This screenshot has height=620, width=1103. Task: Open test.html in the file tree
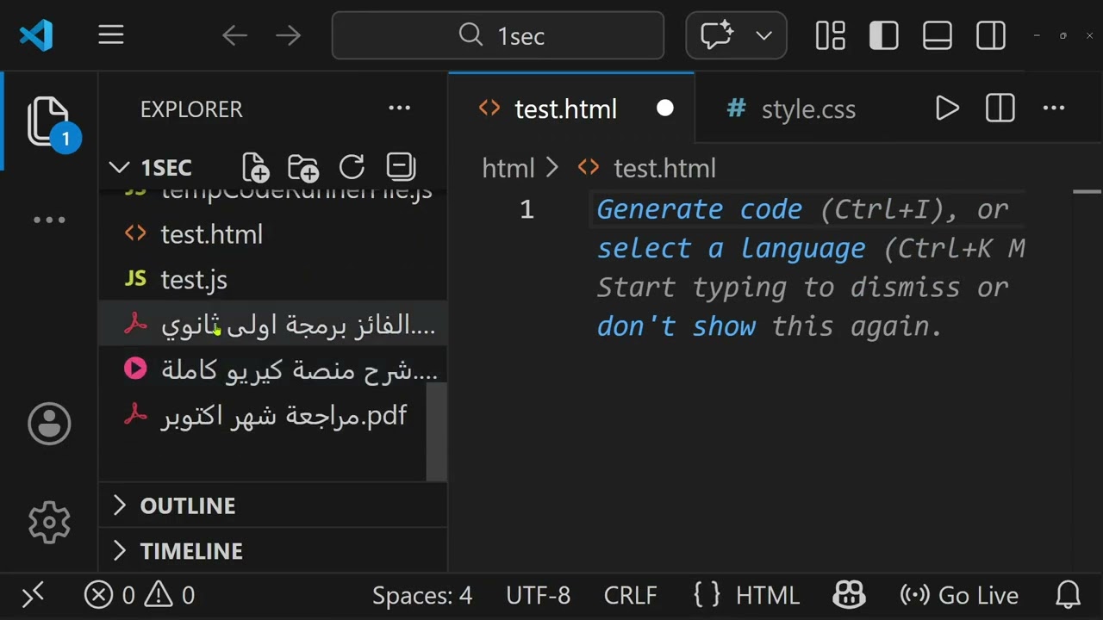(272, 234)
